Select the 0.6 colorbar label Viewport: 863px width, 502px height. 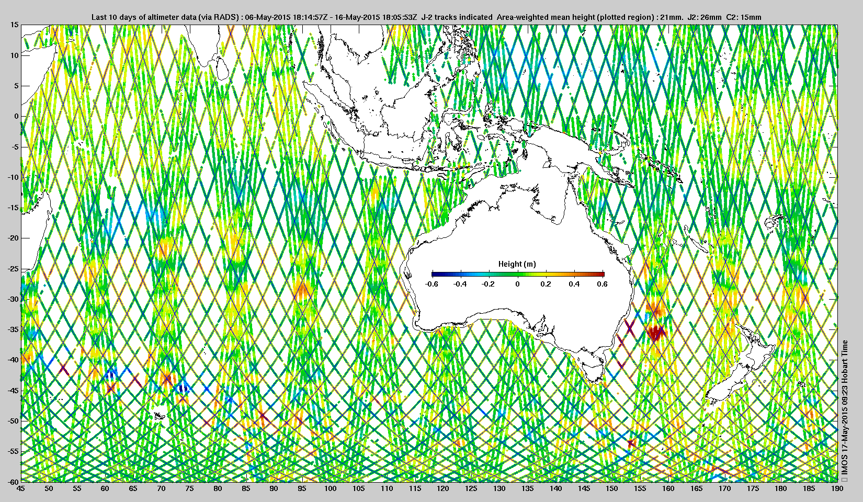602,284
